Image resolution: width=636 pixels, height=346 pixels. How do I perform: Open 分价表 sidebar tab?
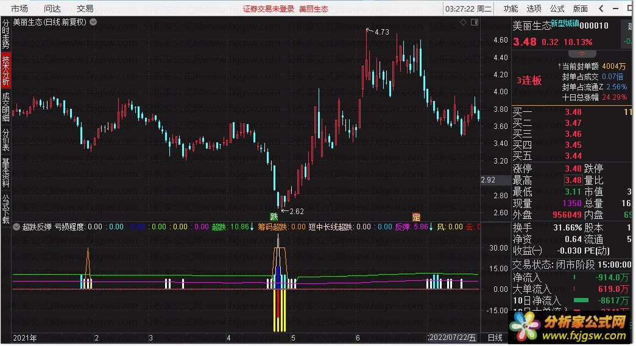pyautogui.click(x=5, y=140)
